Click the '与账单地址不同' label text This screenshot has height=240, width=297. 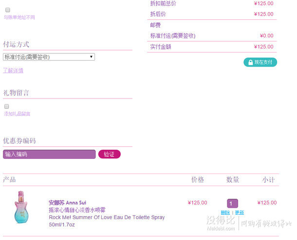coord(19,17)
